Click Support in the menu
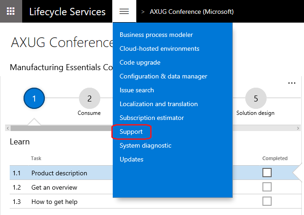The image size is (304, 215). coord(131,132)
